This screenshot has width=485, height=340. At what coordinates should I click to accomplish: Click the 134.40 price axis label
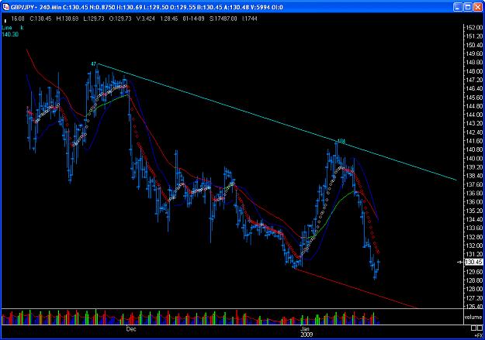(474, 219)
